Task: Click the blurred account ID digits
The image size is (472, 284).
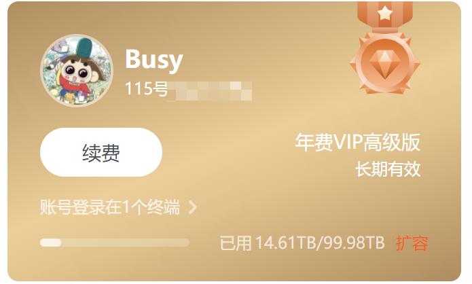Action: coord(210,90)
